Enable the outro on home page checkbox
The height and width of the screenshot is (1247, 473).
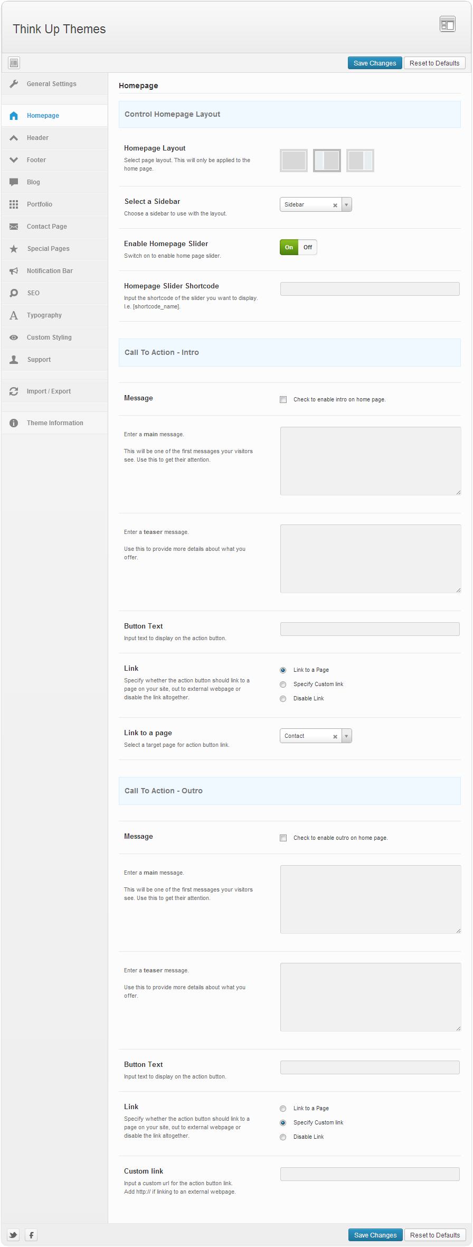pos(283,838)
